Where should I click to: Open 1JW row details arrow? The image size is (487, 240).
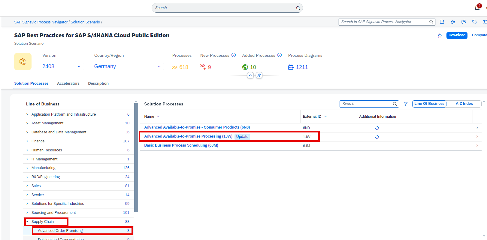[x=477, y=137]
